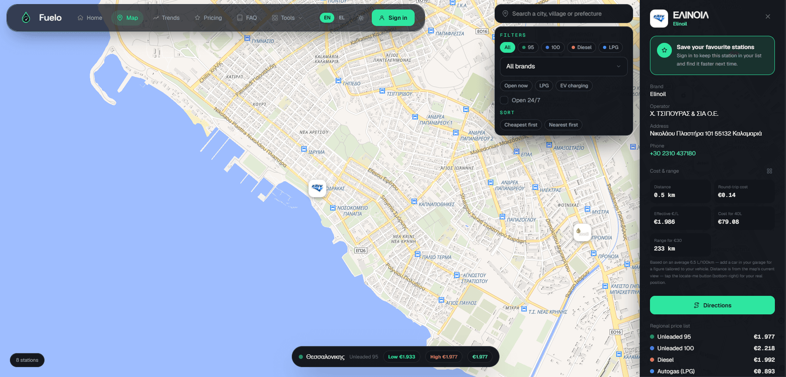The image size is (786, 377).
Task: Filter stations by LPG fuel type
Action: tap(610, 47)
